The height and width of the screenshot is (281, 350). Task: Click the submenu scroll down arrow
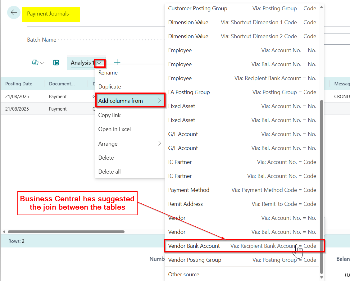tap(321, 277)
